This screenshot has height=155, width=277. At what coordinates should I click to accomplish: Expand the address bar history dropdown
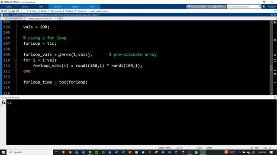click(x=275, y=11)
